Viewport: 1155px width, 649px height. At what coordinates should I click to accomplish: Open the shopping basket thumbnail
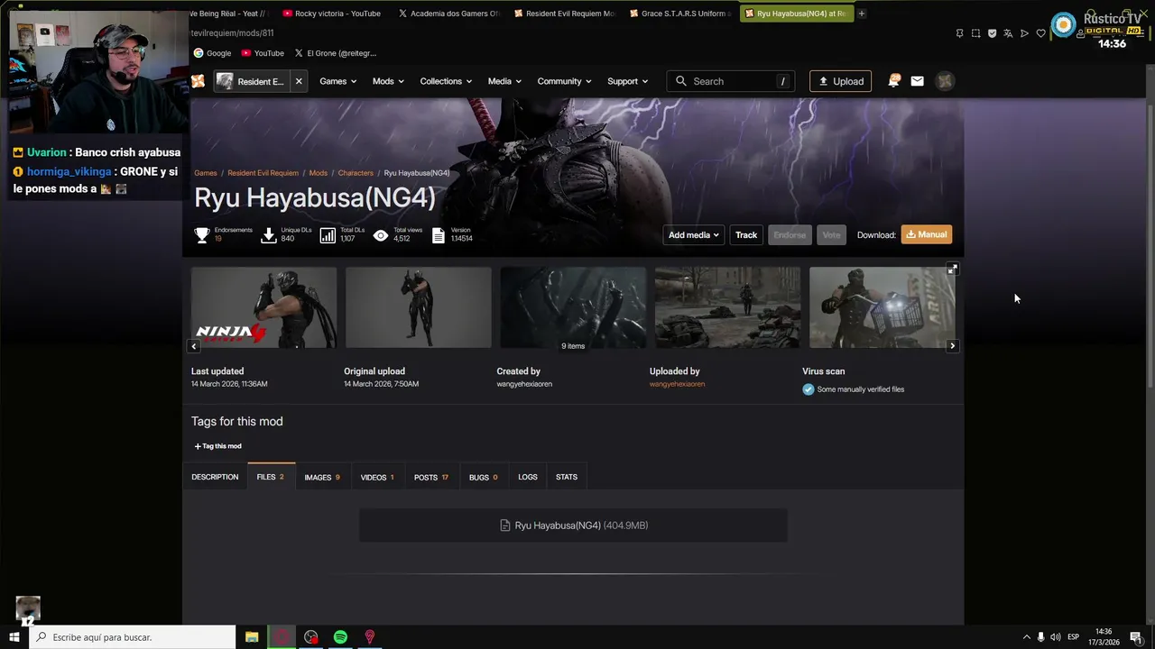tap(882, 307)
